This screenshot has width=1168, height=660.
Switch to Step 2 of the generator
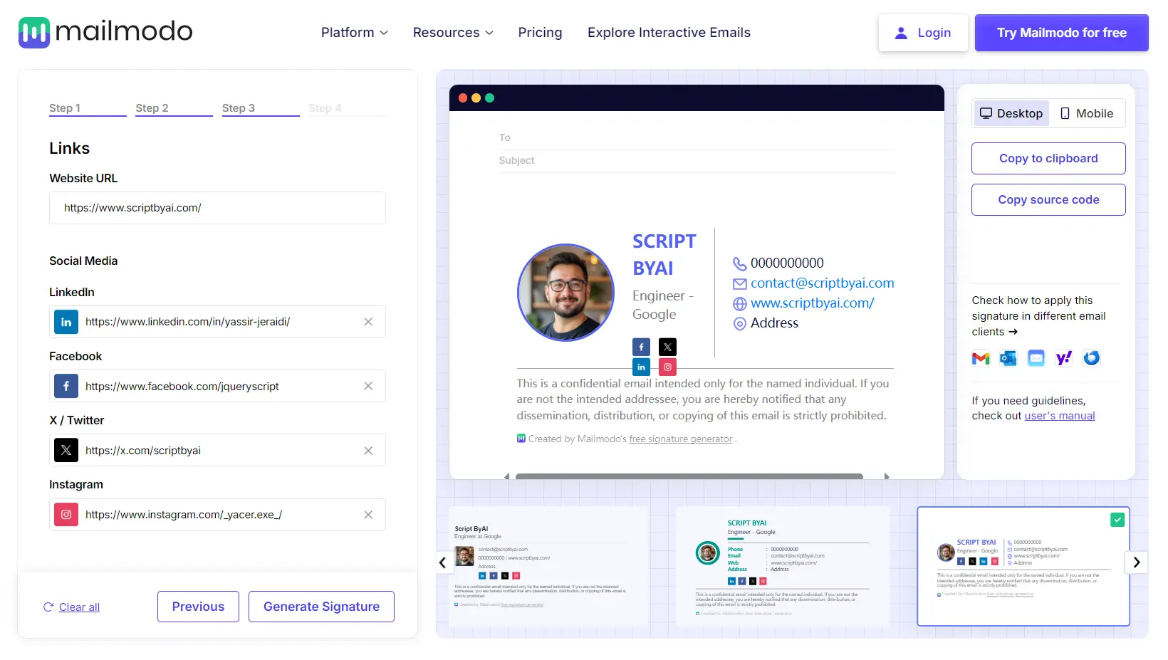click(x=152, y=108)
